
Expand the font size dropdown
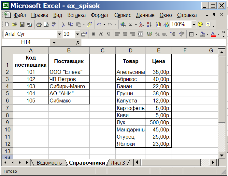pos(78,34)
